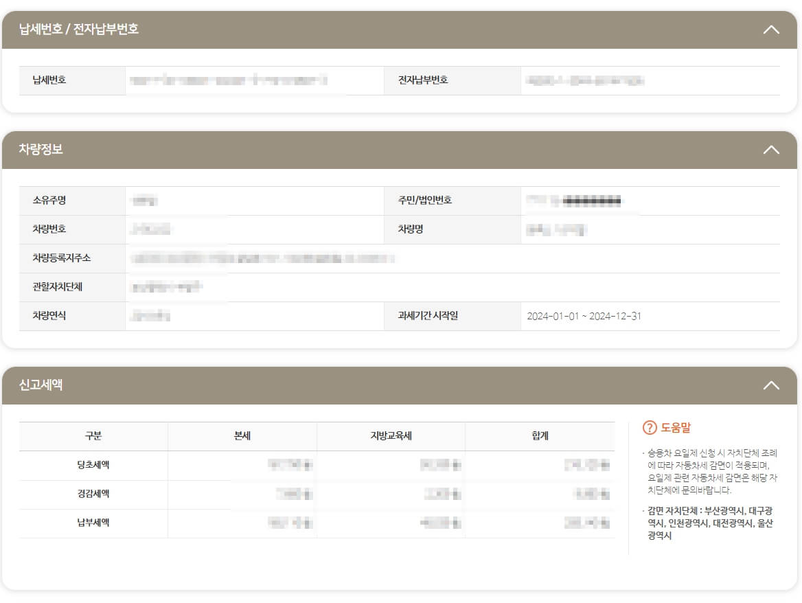Click the 관할자치단체 label
This screenshot has width=802, height=603.
pos(57,286)
